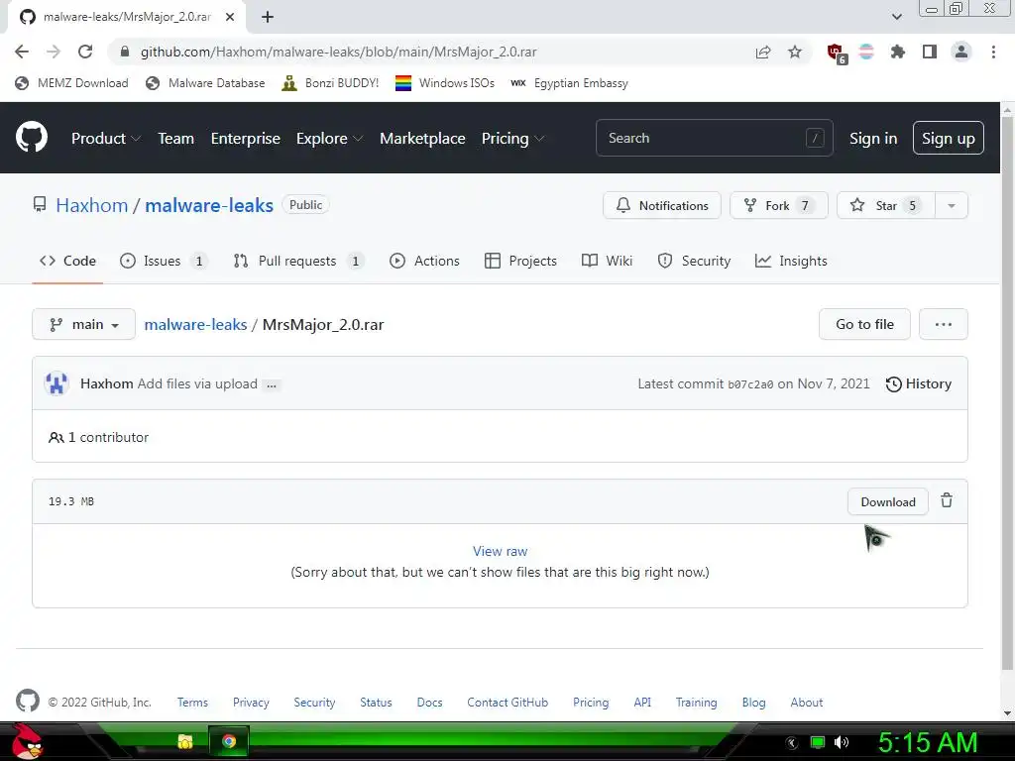This screenshot has width=1015, height=761.
Task: Click the Go to file button
Action: tap(864, 324)
